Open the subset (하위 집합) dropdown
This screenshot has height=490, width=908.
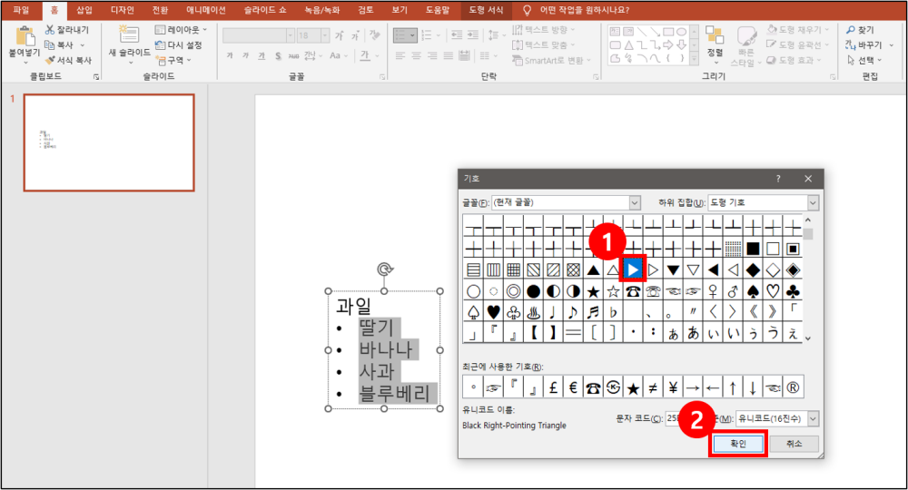[813, 202]
